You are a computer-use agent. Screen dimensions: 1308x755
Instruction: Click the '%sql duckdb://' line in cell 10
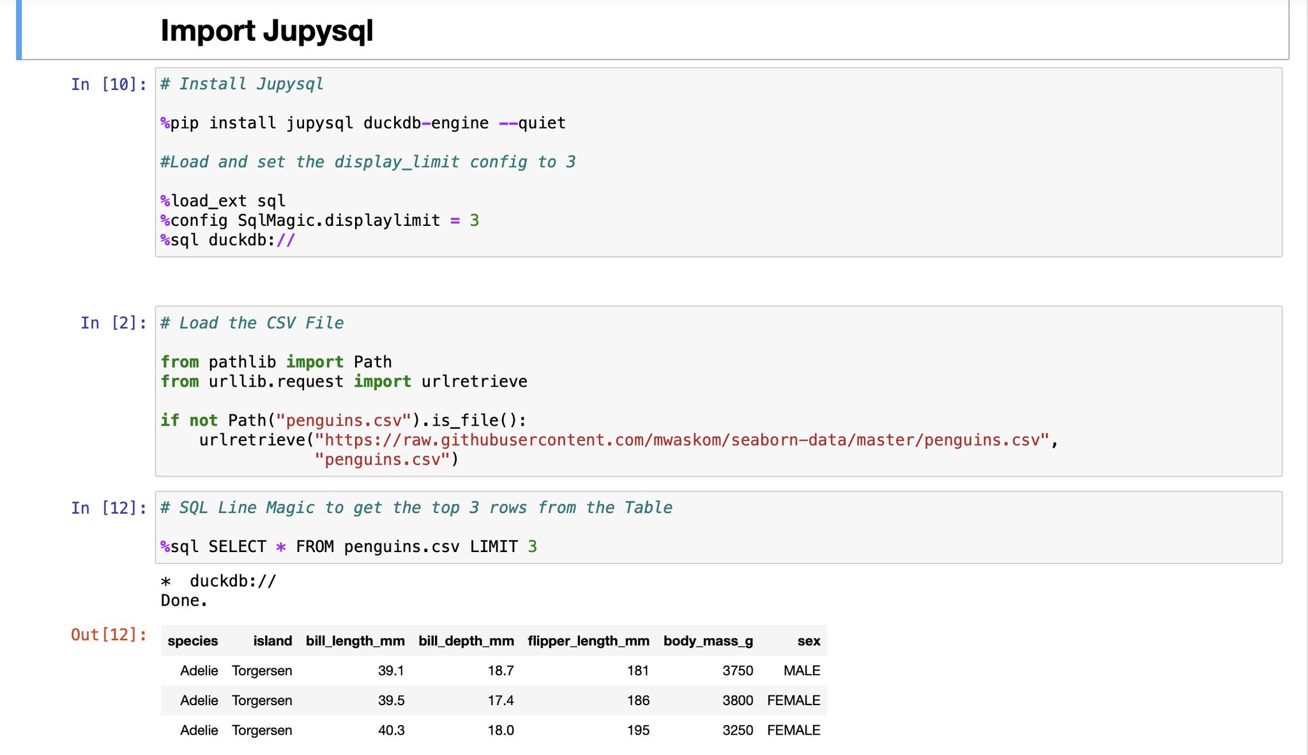click(228, 240)
